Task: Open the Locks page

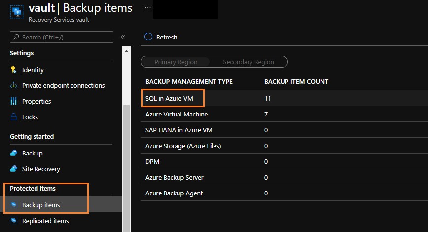Action: click(30, 117)
